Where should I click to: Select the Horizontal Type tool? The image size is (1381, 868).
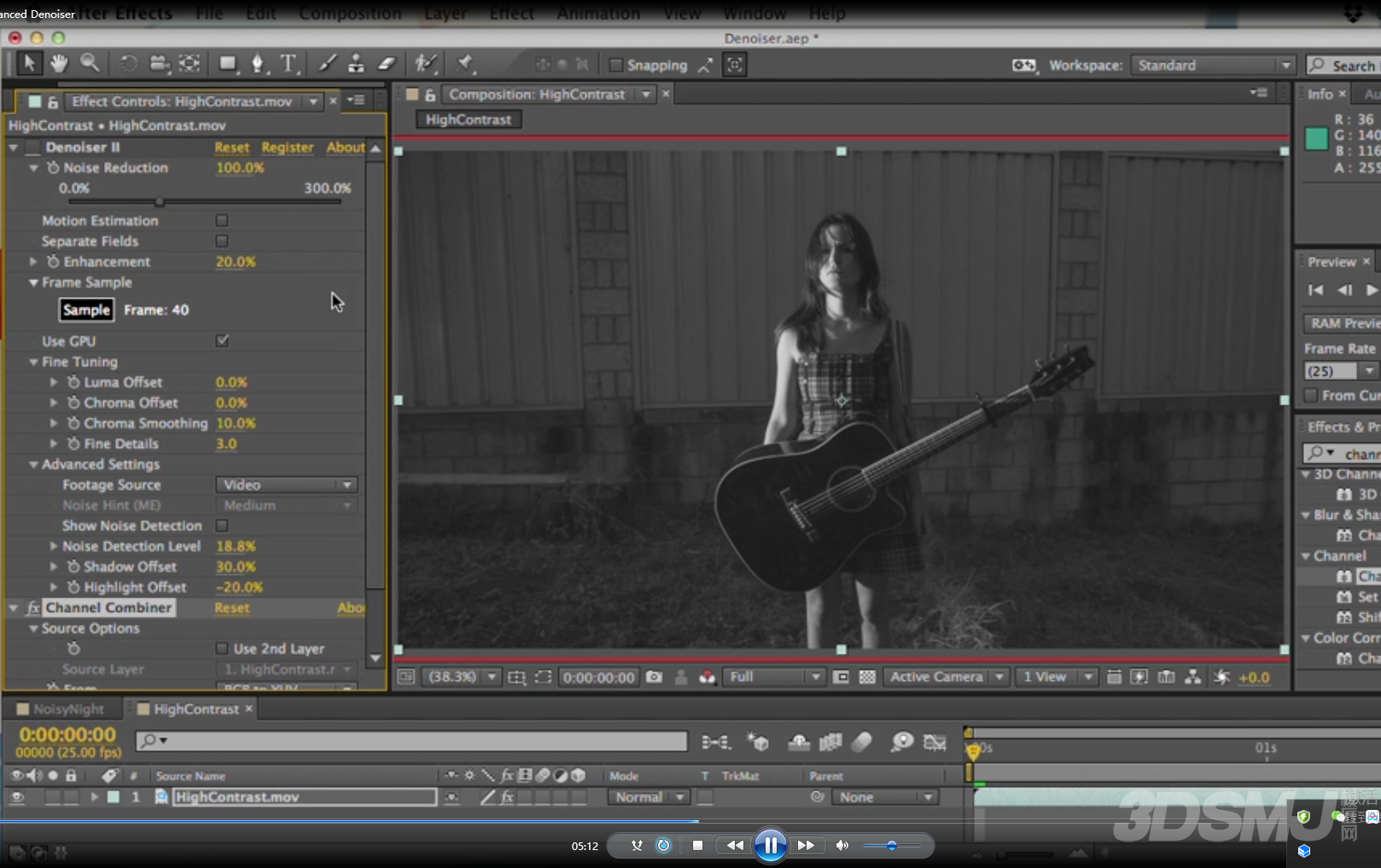(x=288, y=64)
